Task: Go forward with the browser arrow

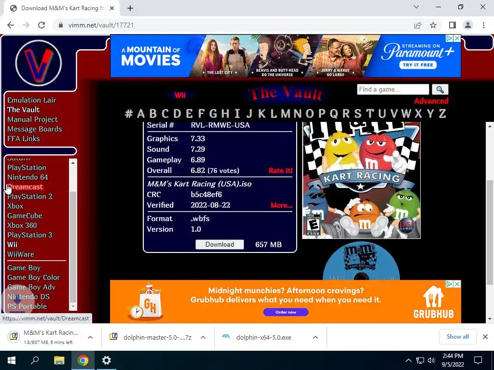Action: (26, 25)
